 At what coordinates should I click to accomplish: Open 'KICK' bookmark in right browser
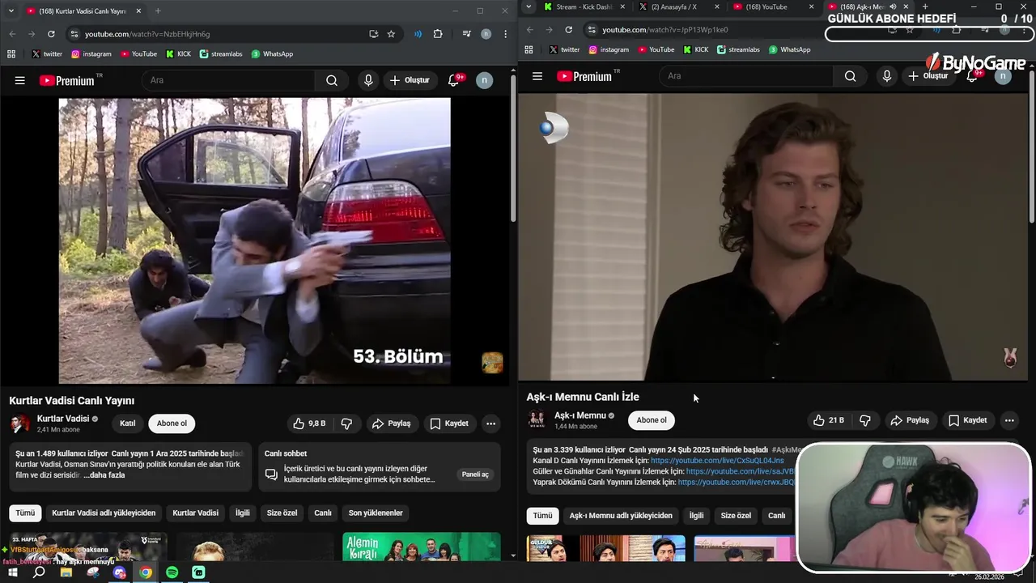point(695,49)
